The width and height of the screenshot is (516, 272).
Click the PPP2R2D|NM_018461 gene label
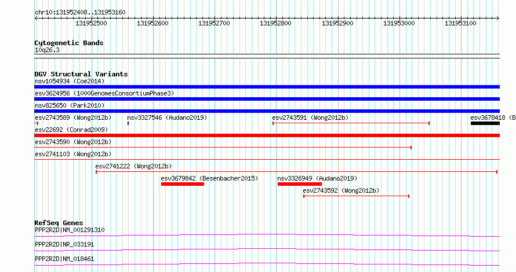click(64, 259)
